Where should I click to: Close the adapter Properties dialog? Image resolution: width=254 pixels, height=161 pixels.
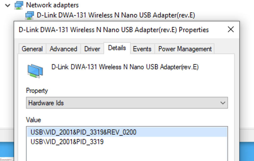pos(231,30)
